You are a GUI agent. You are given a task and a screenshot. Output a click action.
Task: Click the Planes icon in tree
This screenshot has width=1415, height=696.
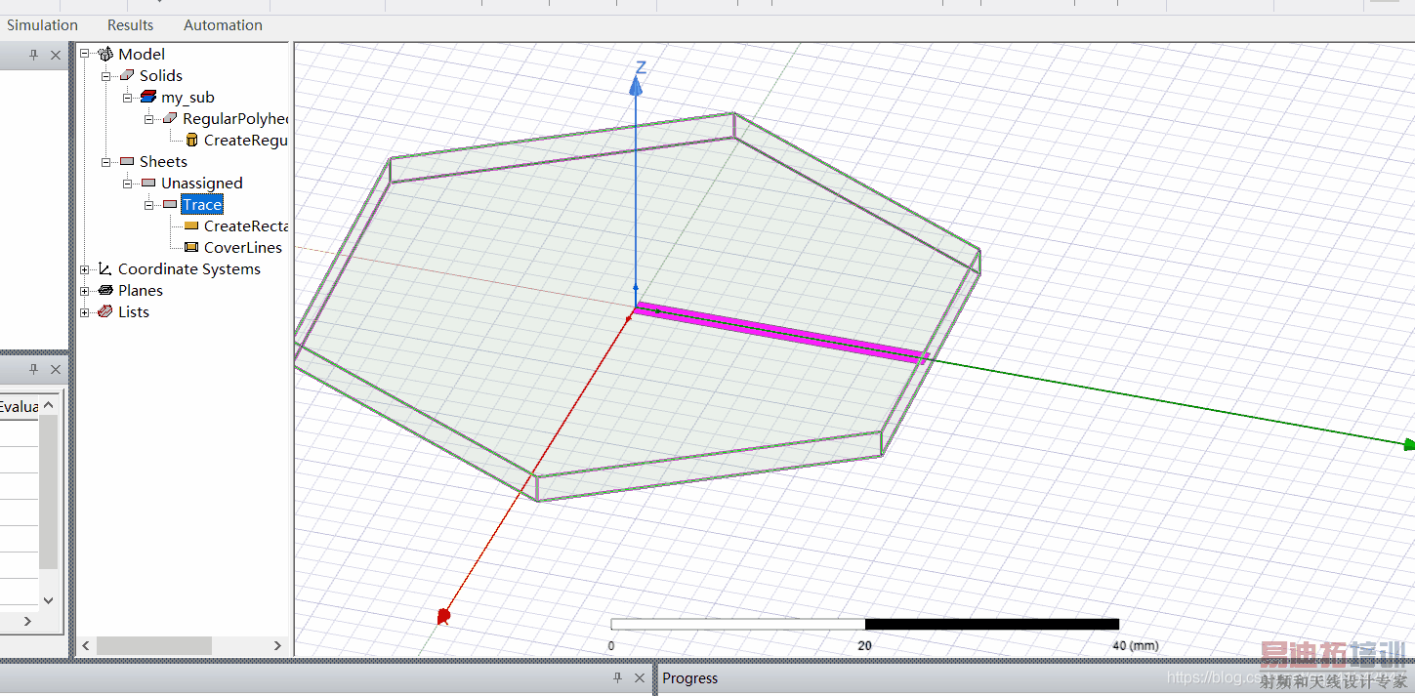coord(105,290)
